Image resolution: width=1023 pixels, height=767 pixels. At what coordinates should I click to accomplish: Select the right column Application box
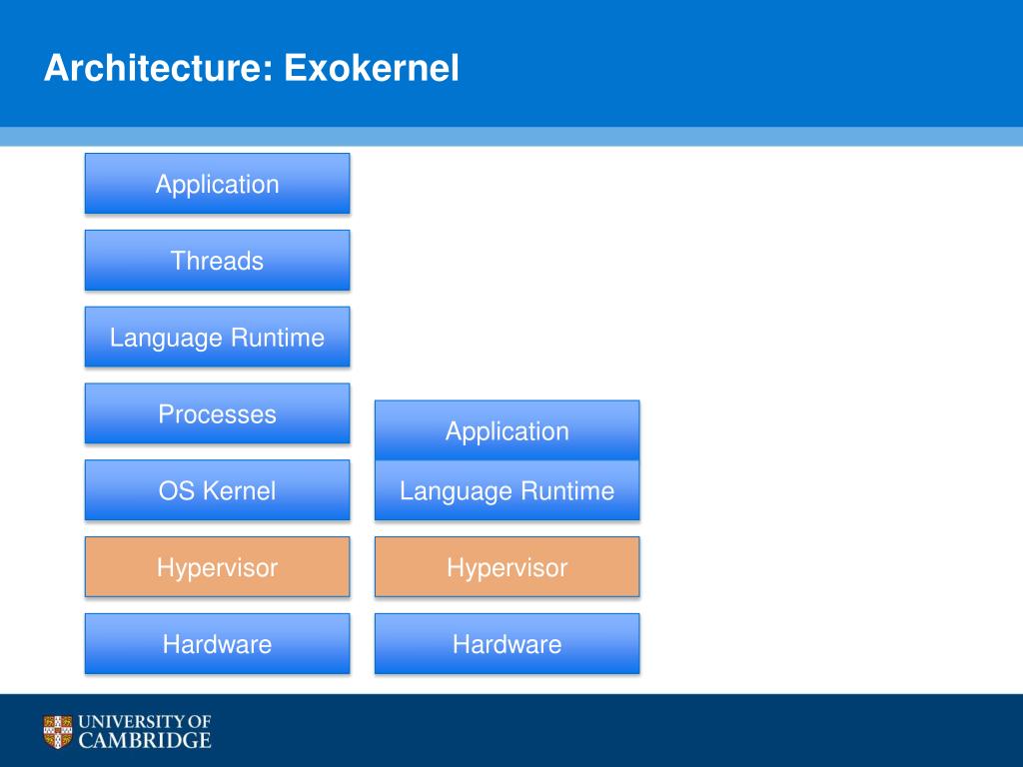507,430
